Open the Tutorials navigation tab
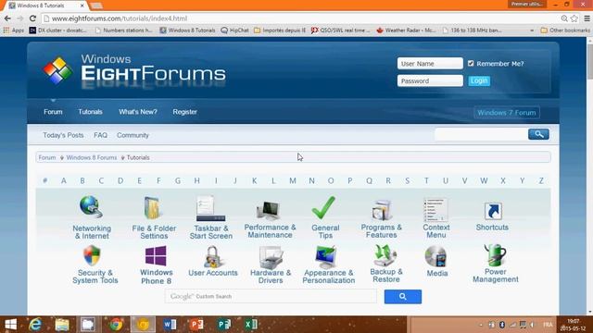This screenshot has height=333, width=593. pos(90,112)
